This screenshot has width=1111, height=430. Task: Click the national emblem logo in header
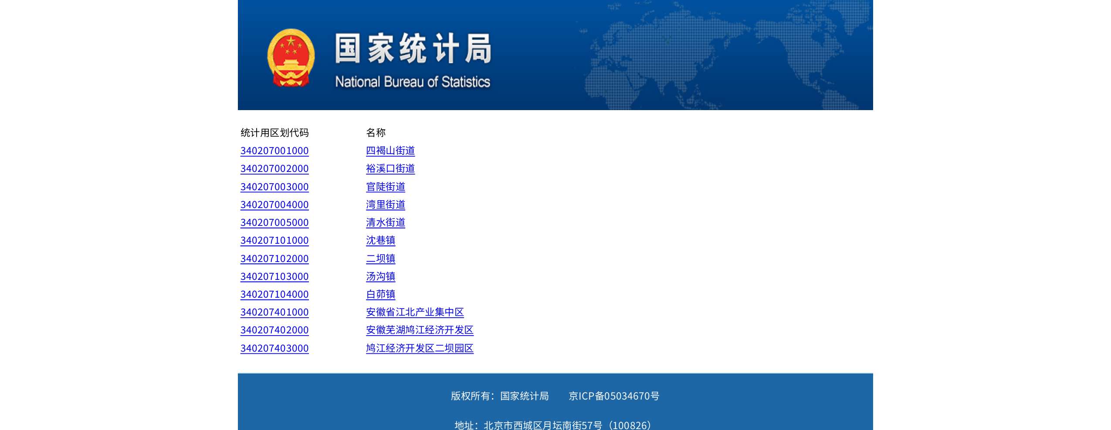coord(291,57)
